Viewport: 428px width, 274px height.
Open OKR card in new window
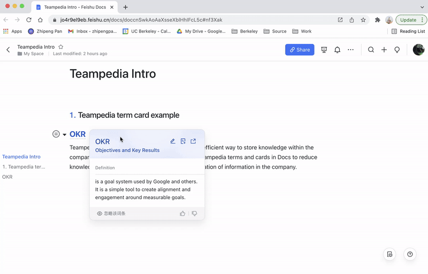pyautogui.click(x=193, y=141)
